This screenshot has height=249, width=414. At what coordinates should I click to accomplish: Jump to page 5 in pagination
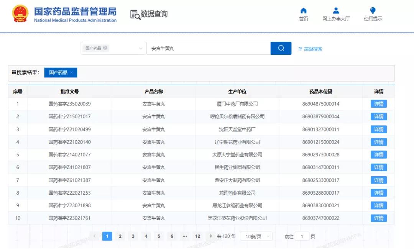pos(159,236)
